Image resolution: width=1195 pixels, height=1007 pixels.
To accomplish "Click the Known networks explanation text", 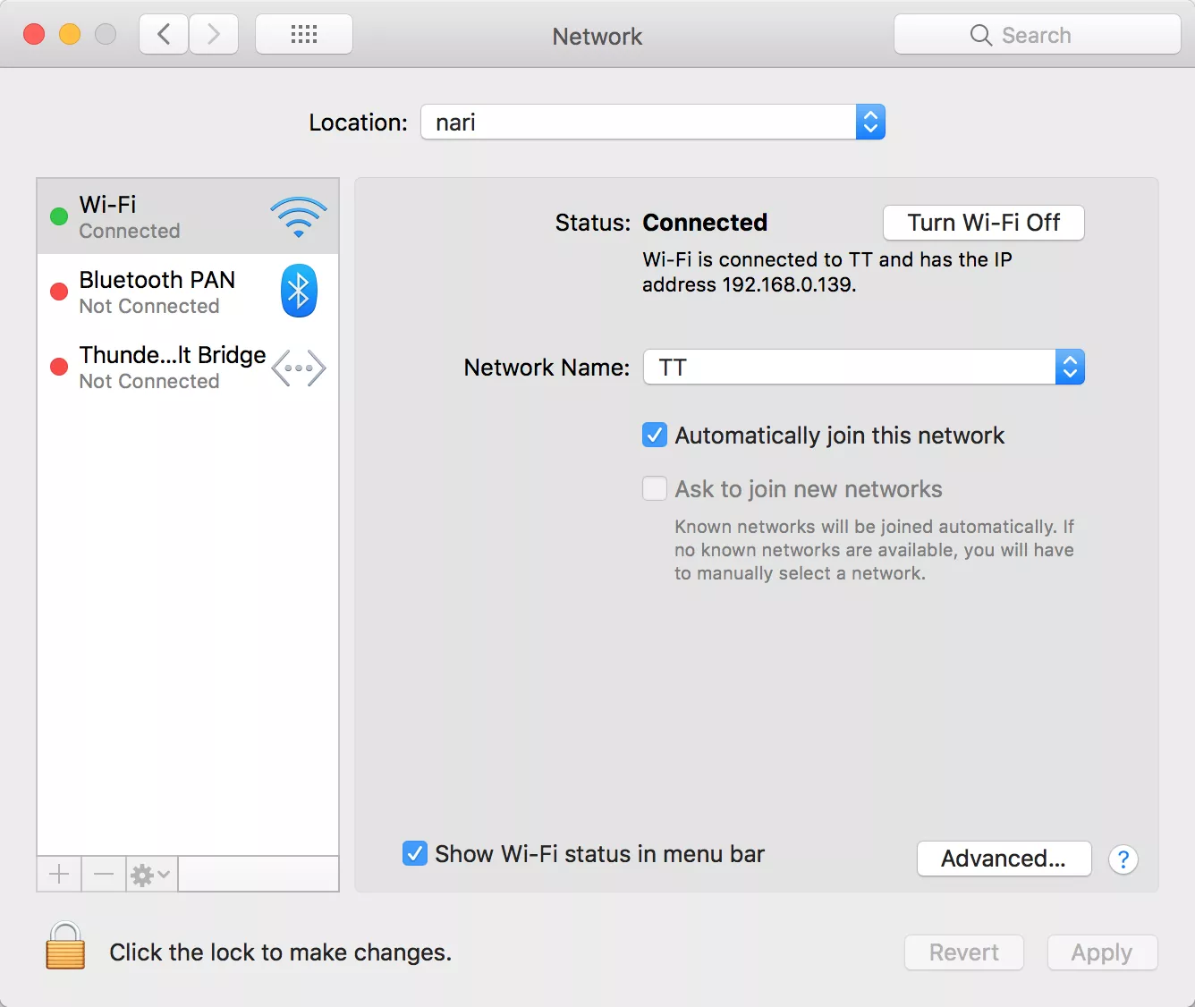I will coord(874,550).
